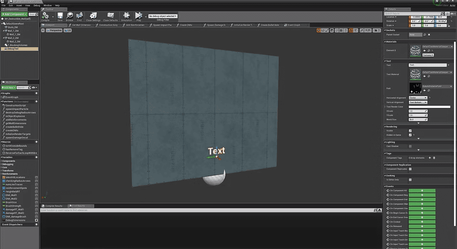Toggle Hidden in Game checkbox

pos(410,135)
